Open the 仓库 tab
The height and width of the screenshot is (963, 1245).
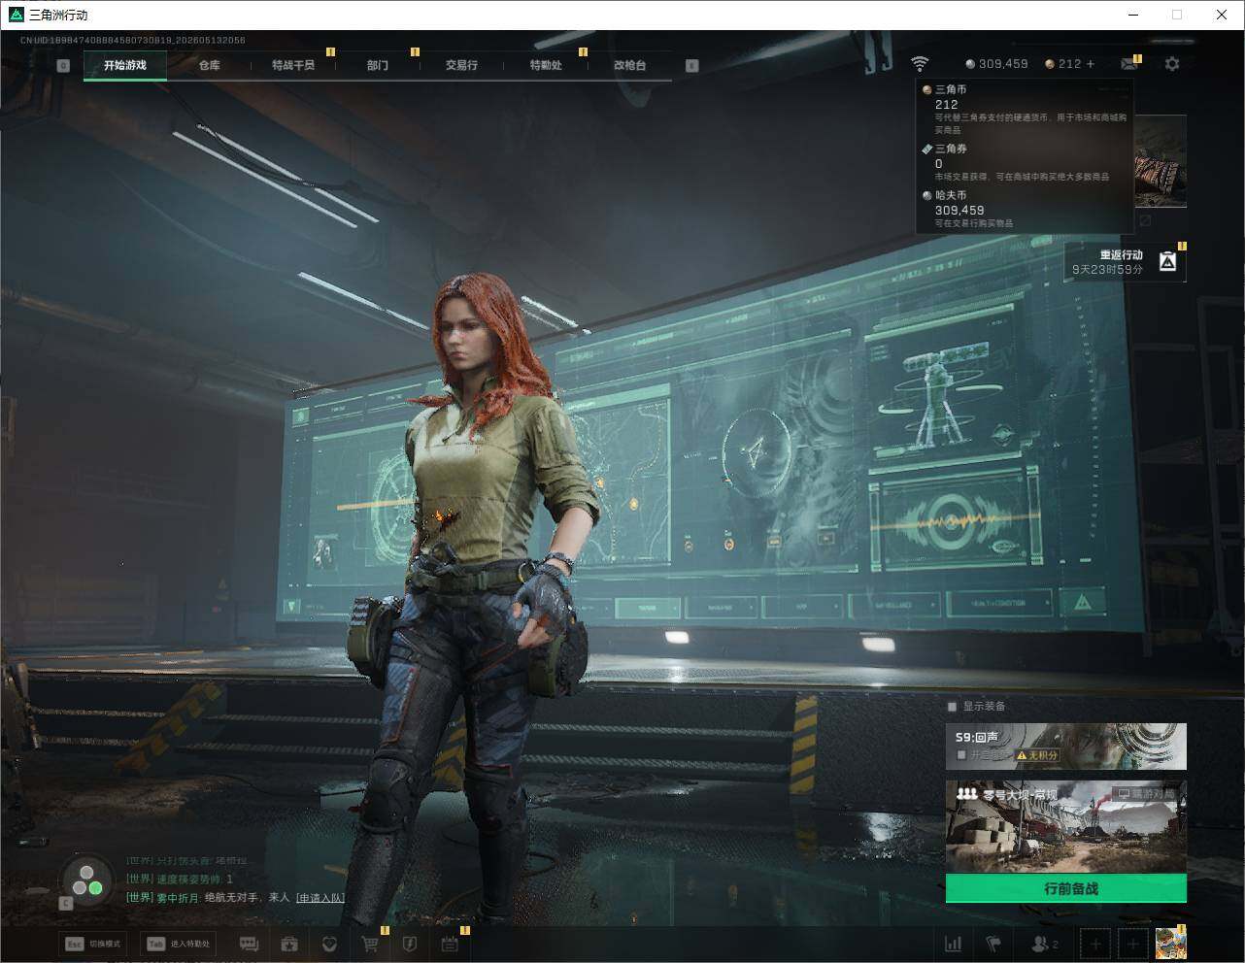(x=209, y=65)
